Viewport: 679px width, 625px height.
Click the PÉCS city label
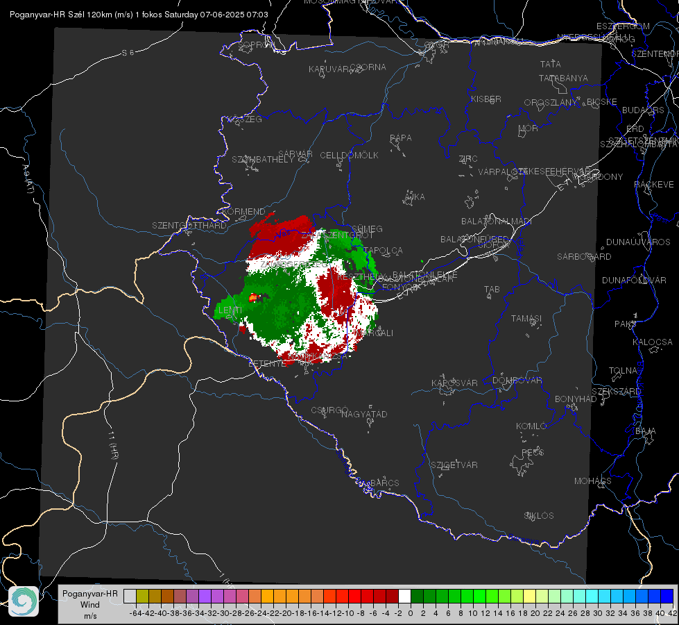pyautogui.click(x=532, y=452)
